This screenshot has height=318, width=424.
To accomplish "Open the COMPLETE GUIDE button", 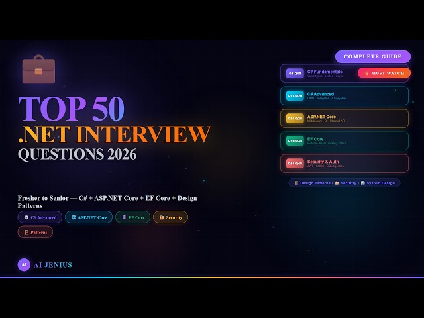I will click(x=372, y=56).
